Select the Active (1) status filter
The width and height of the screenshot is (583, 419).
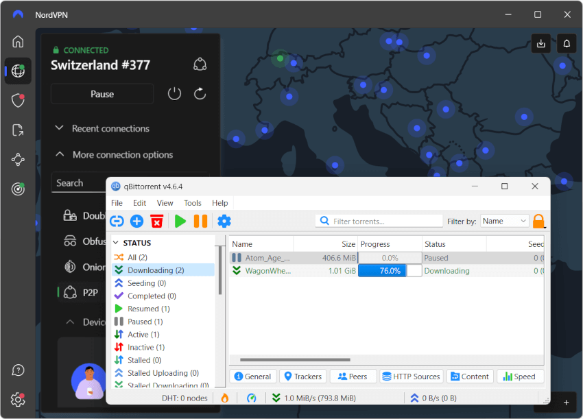coord(163,335)
